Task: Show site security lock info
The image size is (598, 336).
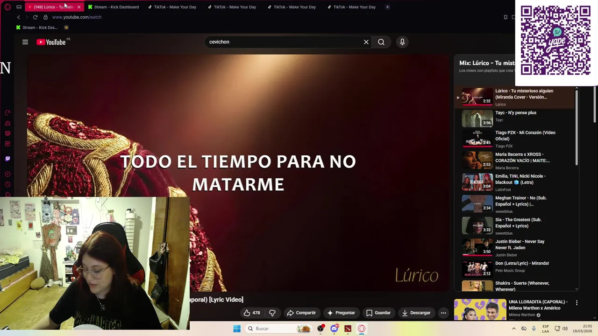Action: tap(45, 17)
